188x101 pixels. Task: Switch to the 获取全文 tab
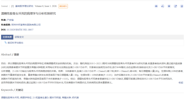[19, 37]
